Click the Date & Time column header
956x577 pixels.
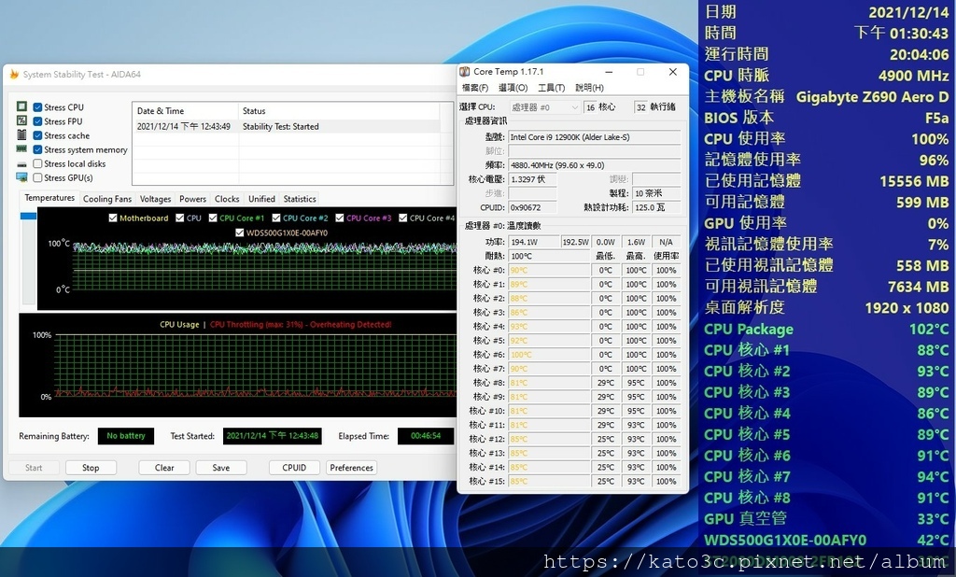coord(186,111)
